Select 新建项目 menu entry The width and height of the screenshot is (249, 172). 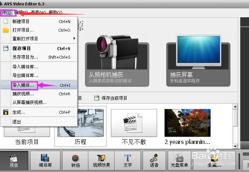(39, 22)
